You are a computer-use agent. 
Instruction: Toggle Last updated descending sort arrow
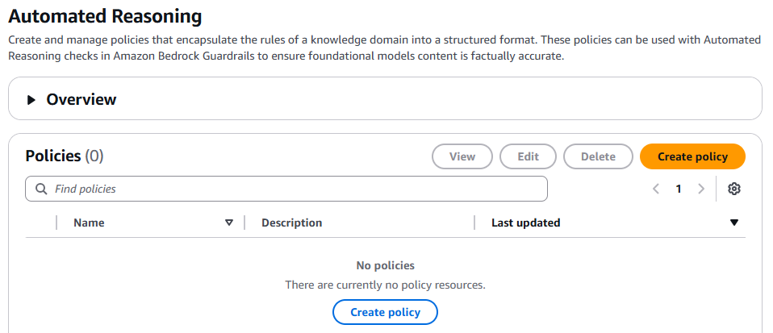pos(734,223)
